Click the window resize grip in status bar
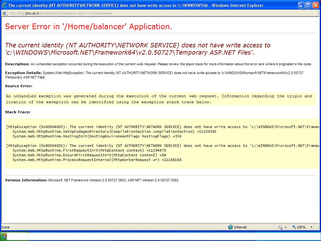This screenshot has height=241, width=321. click(318, 228)
